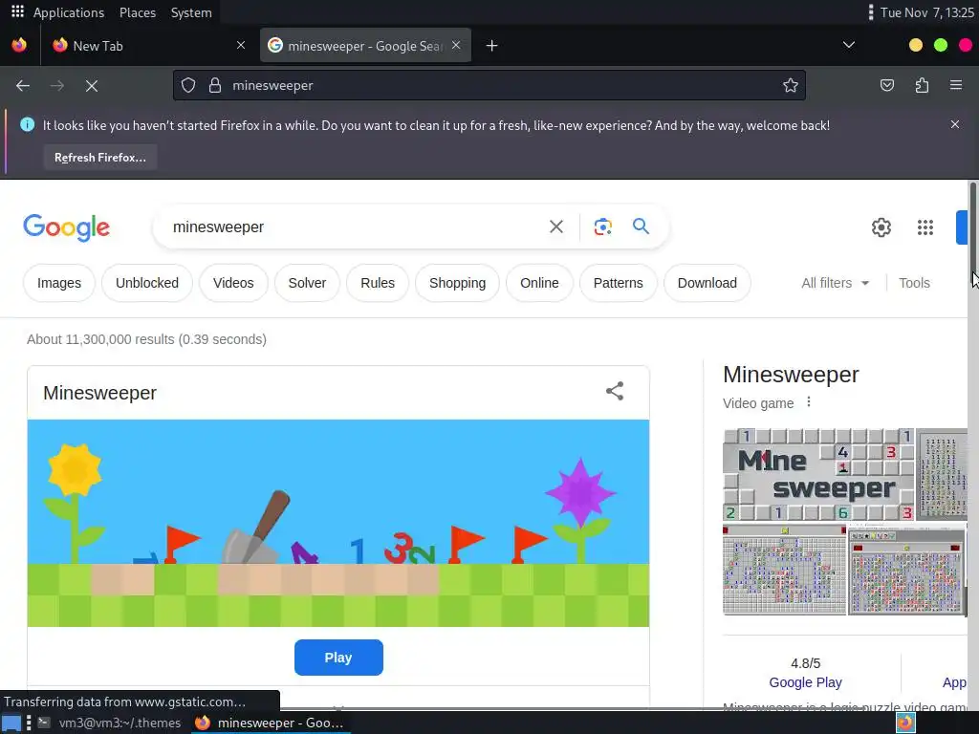Open the Places menu
Image resolution: width=979 pixels, height=734 pixels.
coord(138,12)
